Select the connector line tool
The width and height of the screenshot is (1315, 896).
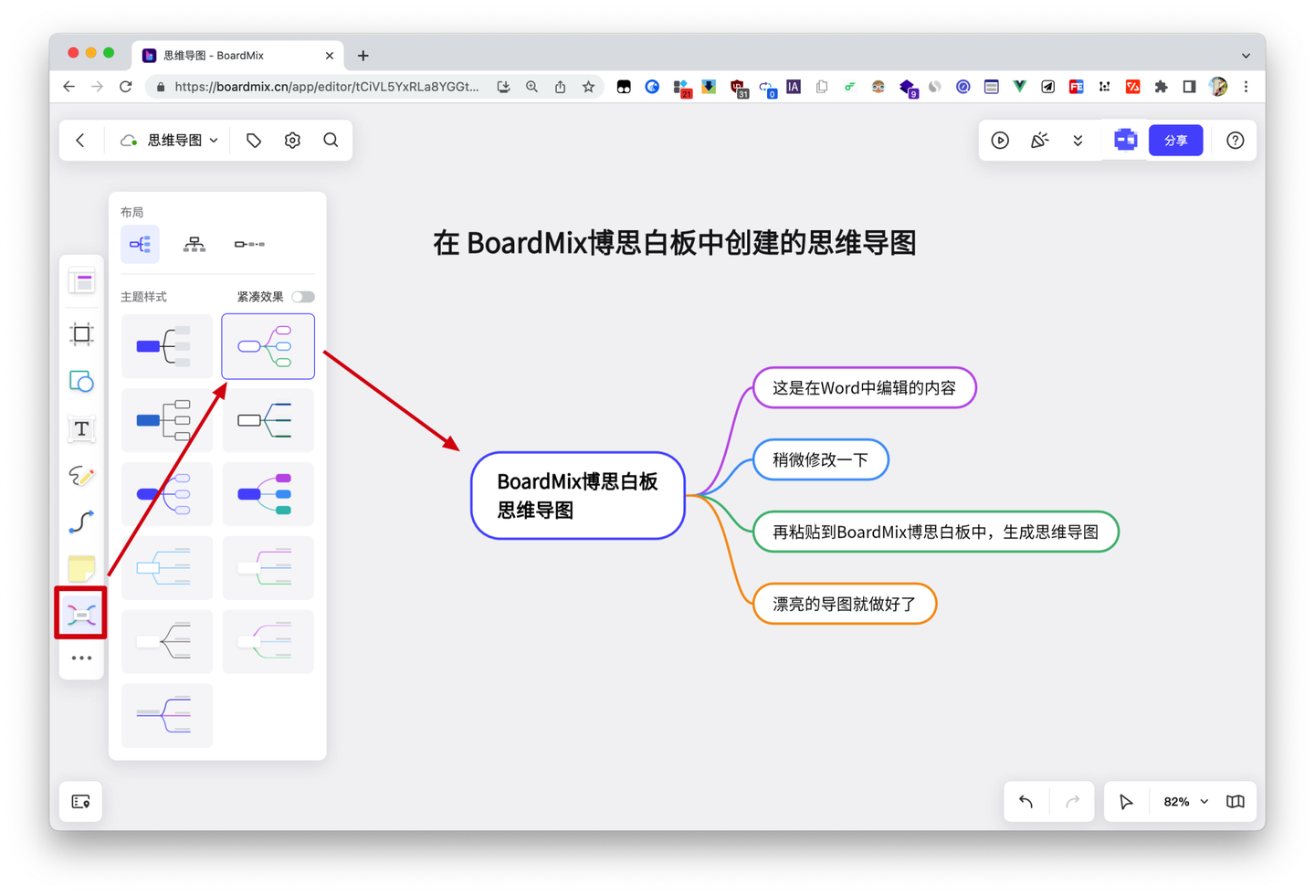coord(81,522)
